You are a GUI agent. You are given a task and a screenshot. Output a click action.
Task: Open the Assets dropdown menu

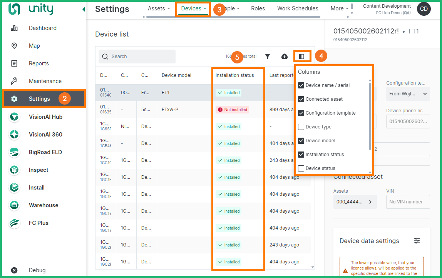[159, 8]
